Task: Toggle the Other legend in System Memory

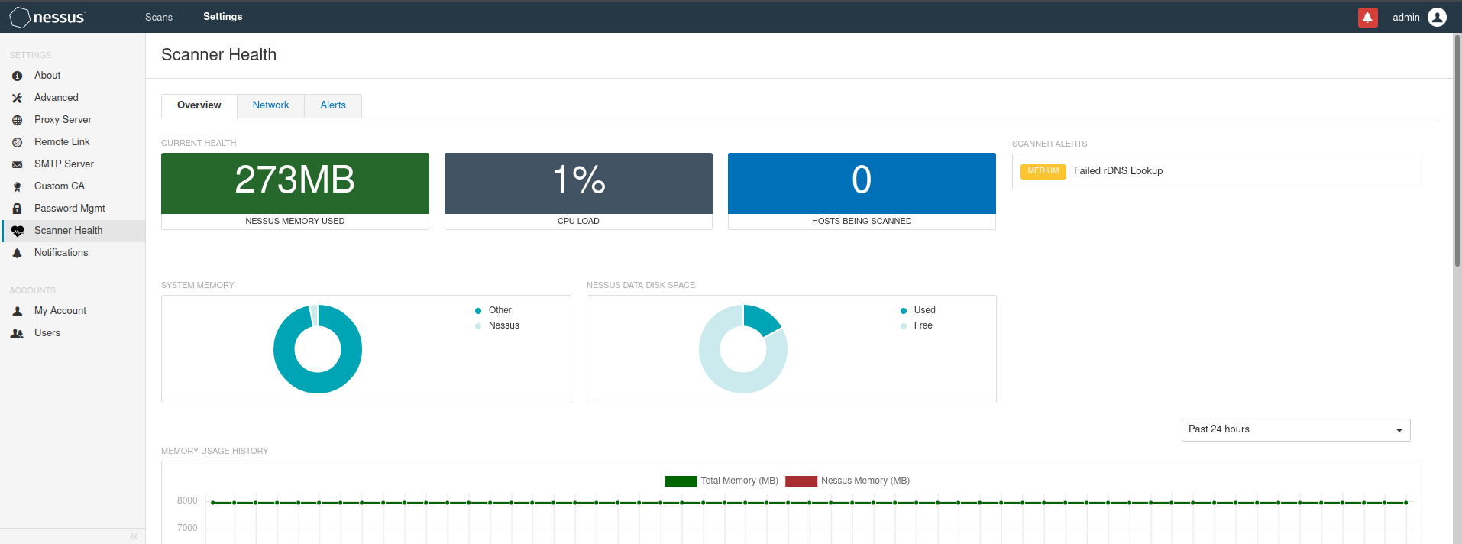Action: coord(493,310)
